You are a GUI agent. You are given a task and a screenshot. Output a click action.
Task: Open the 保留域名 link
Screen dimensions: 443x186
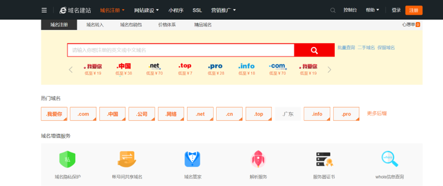[x=386, y=48]
